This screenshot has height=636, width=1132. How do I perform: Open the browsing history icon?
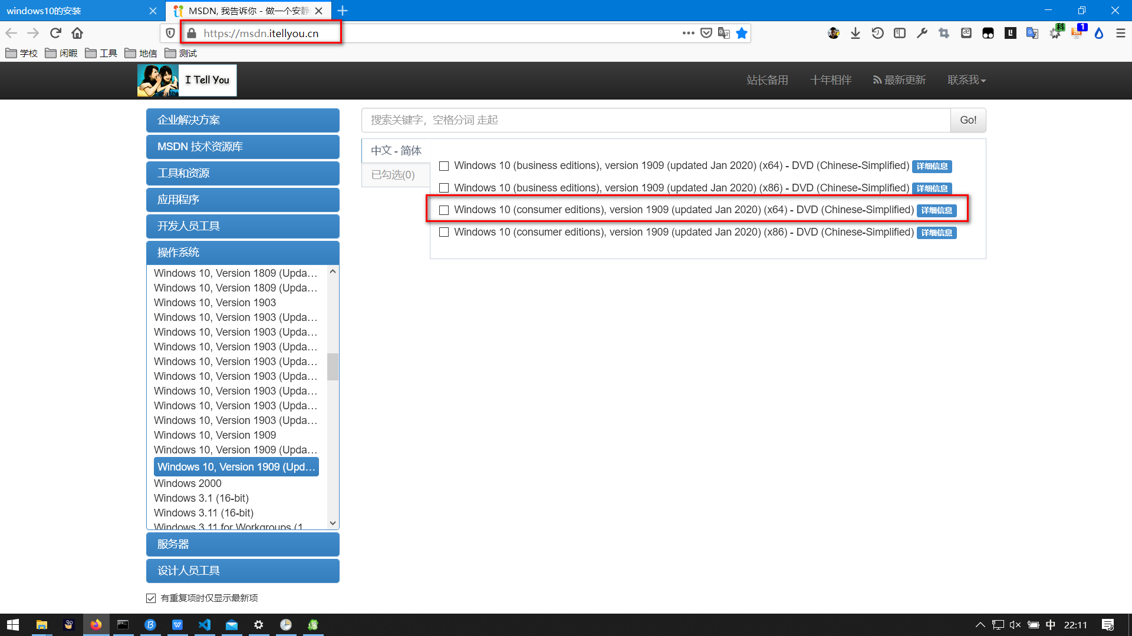coord(877,33)
